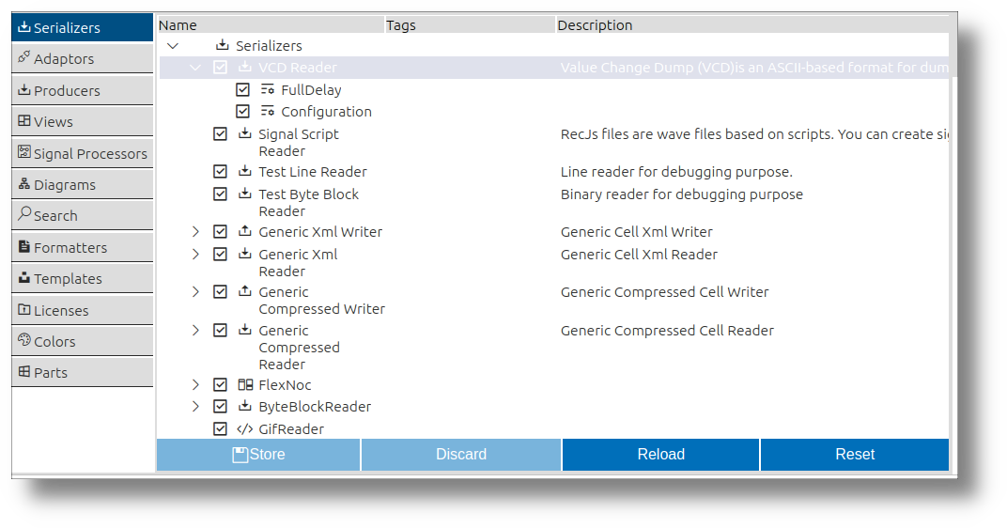Click the FlexNoc book icon
The height and width of the screenshot is (528, 1007).
pyautogui.click(x=244, y=385)
